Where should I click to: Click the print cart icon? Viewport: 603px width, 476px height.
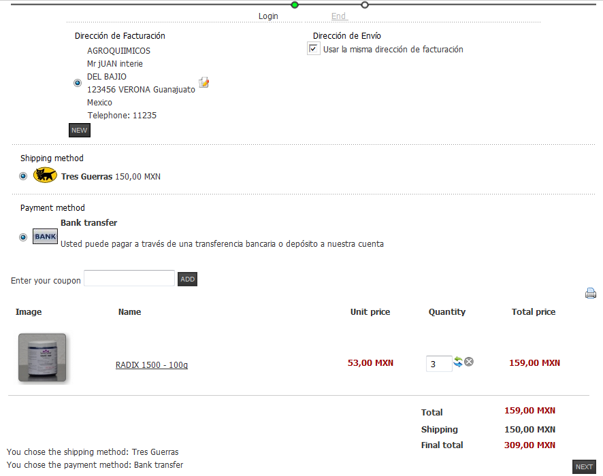coord(590,294)
